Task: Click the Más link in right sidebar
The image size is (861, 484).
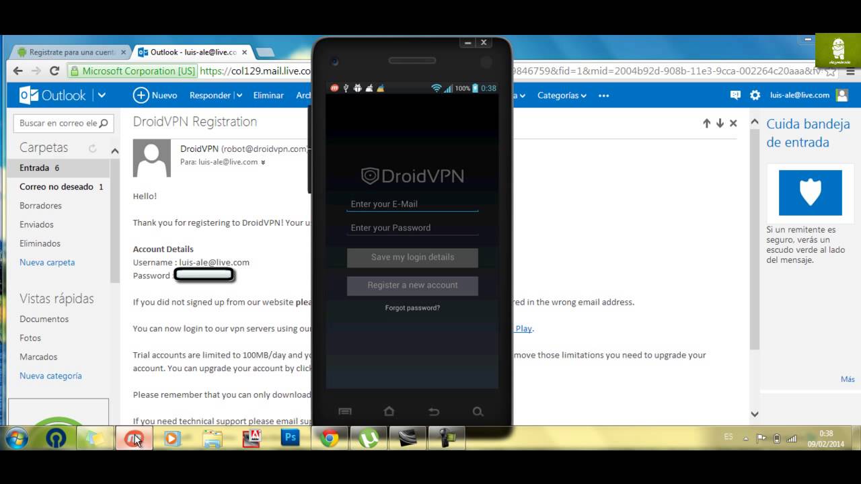Action: [x=848, y=379]
